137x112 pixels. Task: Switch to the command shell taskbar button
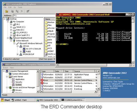pos(73,100)
